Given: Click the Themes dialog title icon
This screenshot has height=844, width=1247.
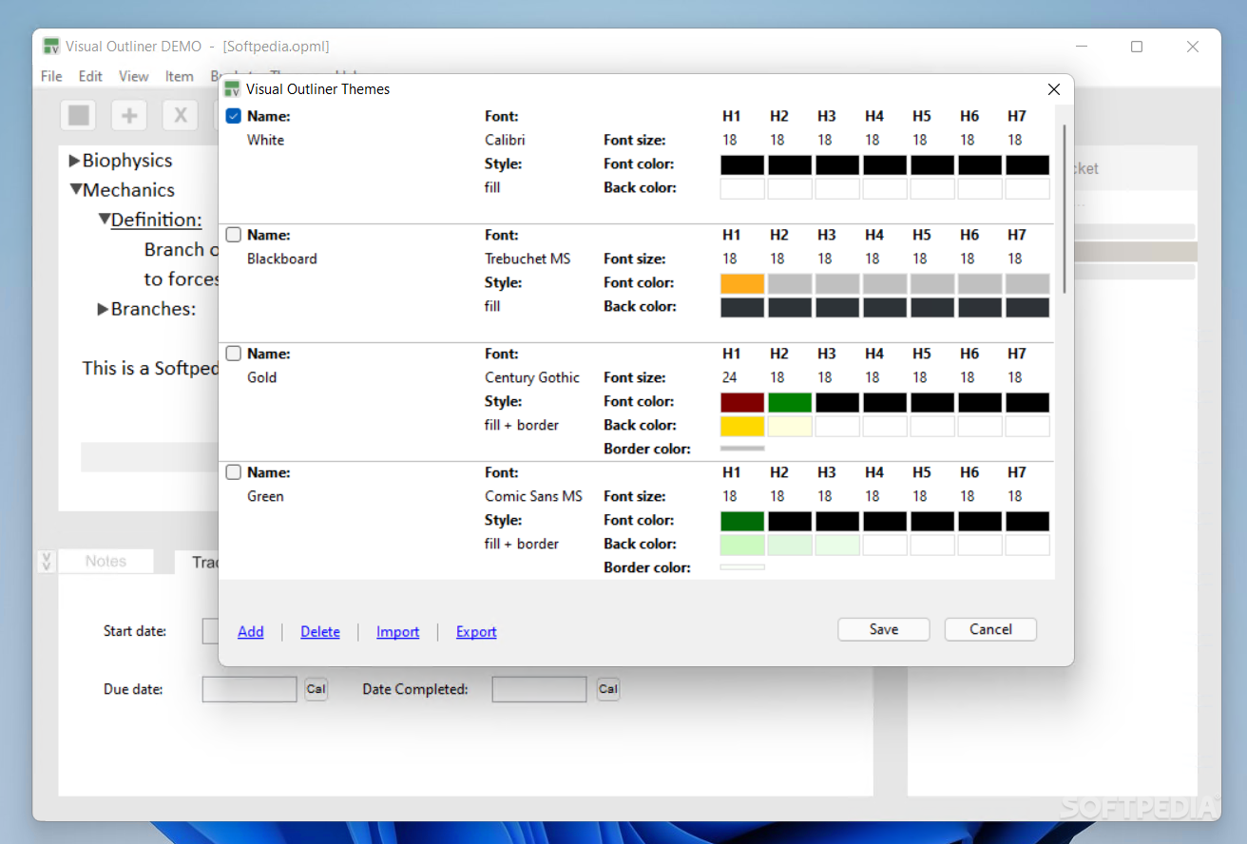Looking at the screenshot, I should click(x=232, y=89).
